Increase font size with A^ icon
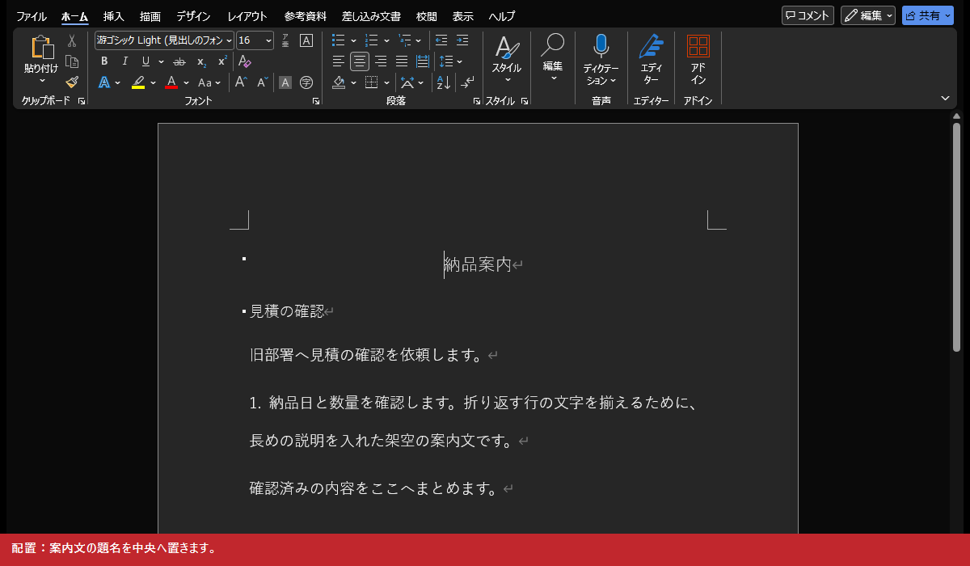The height and width of the screenshot is (566, 970). (x=241, y=82)
